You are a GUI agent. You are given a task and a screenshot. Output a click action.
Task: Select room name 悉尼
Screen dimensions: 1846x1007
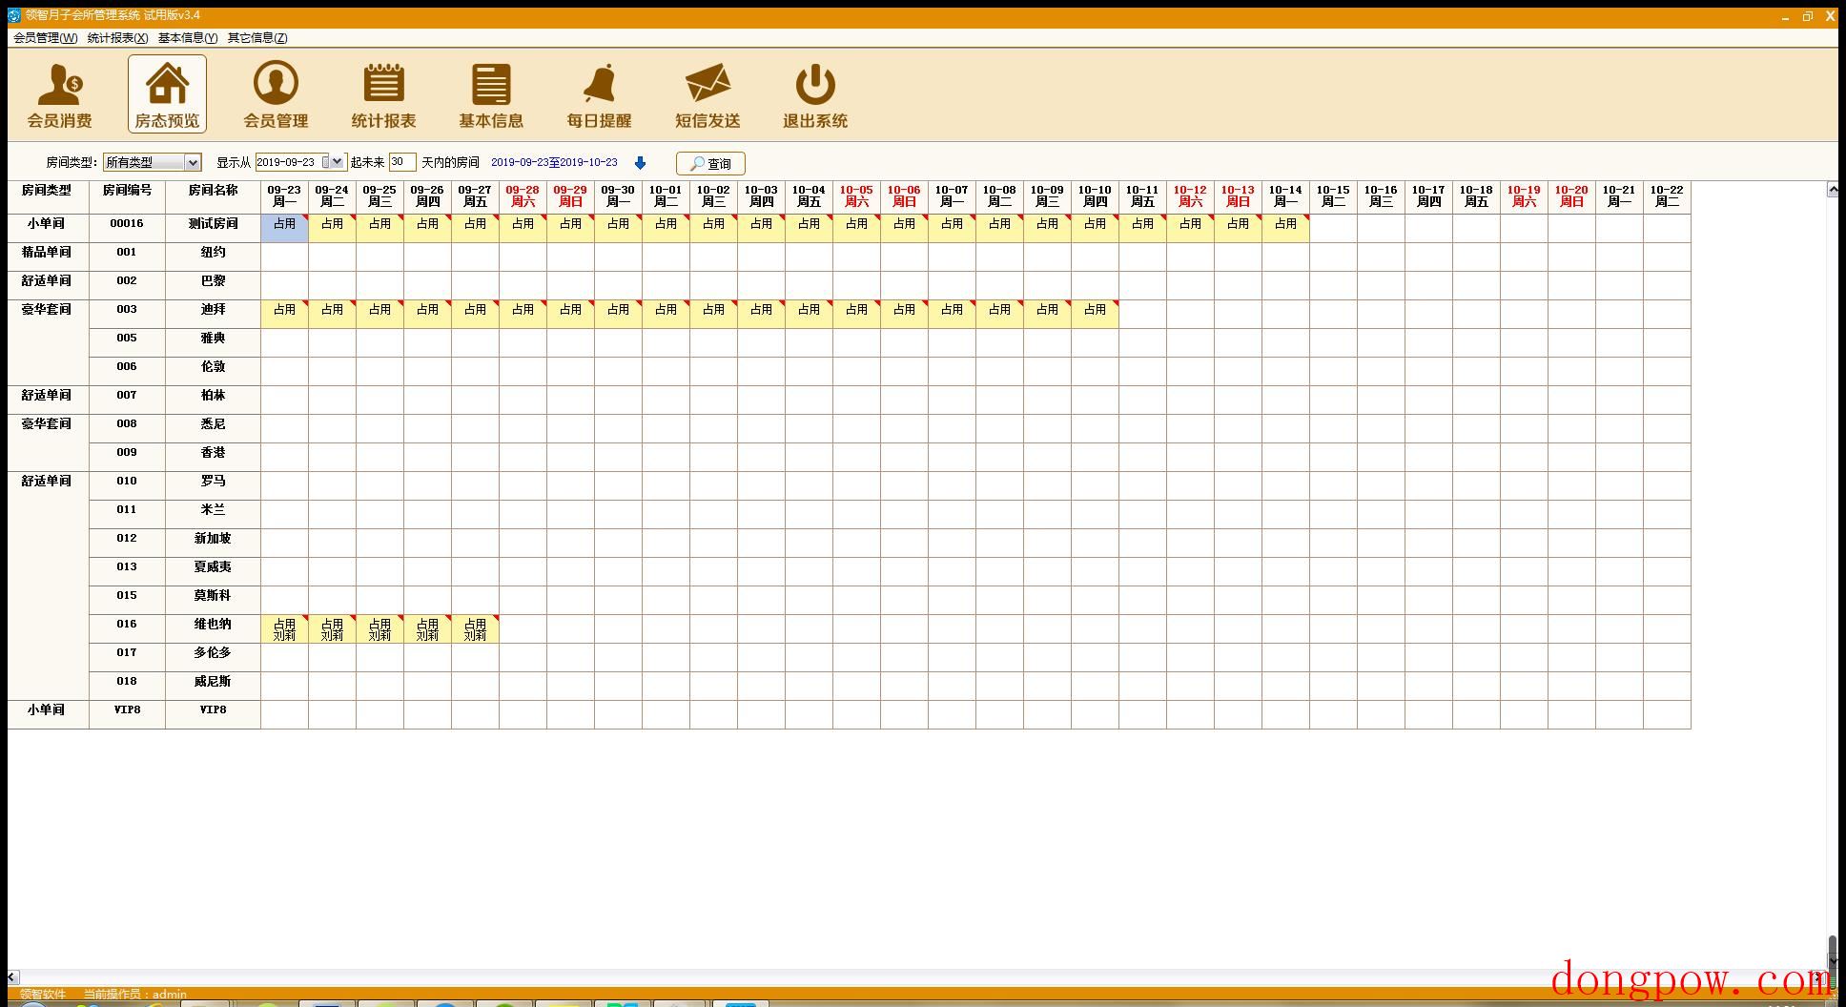pos(213,424)
